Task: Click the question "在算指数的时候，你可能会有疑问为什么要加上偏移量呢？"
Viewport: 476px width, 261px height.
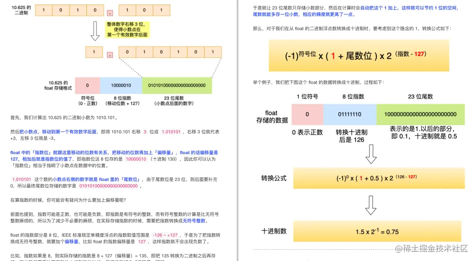Action: click(x=68, y=200)
